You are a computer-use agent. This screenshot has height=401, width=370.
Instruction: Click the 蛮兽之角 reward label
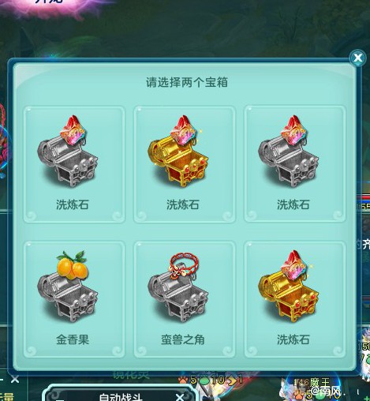pyautogui.click(x=183, y=339)
